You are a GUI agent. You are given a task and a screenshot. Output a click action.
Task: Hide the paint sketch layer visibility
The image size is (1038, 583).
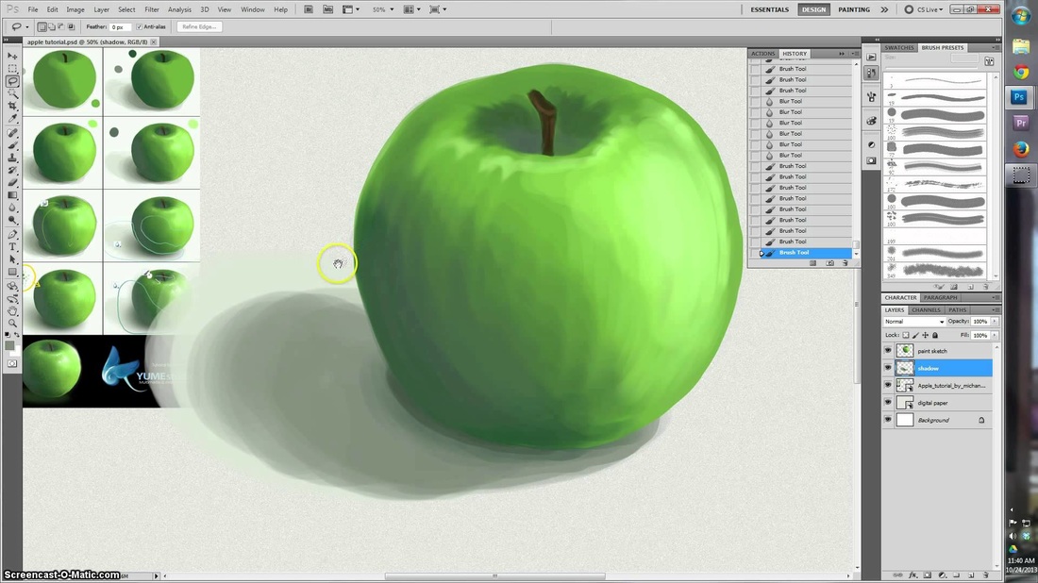click(887, 350)
